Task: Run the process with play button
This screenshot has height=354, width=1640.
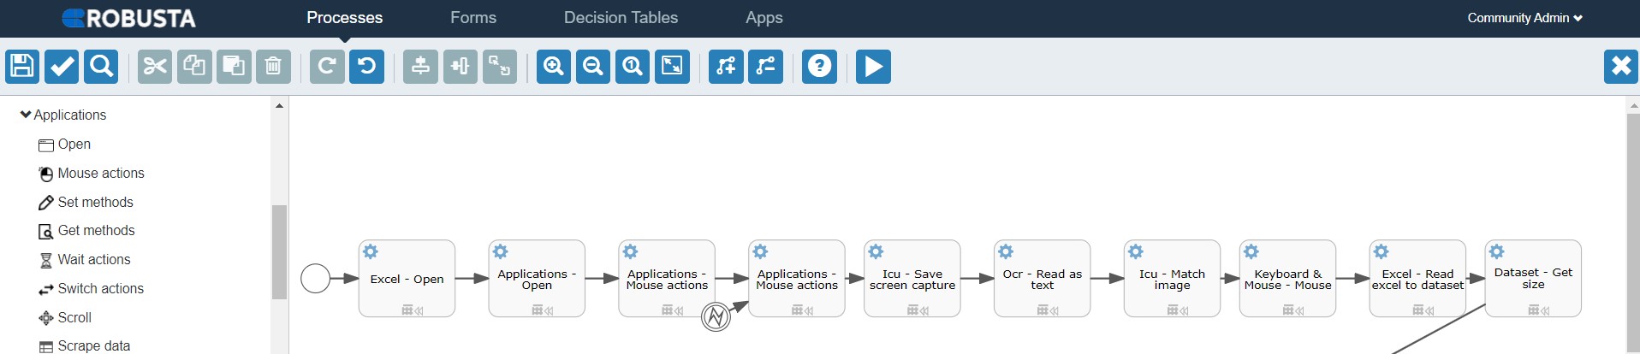Action: pos(873,67)
